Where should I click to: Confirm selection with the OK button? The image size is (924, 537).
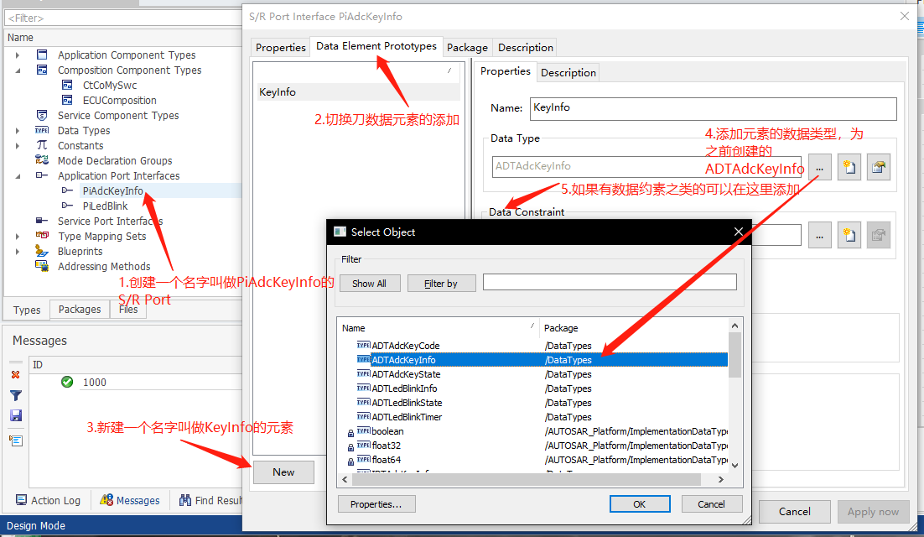click(x=640, y=503)
